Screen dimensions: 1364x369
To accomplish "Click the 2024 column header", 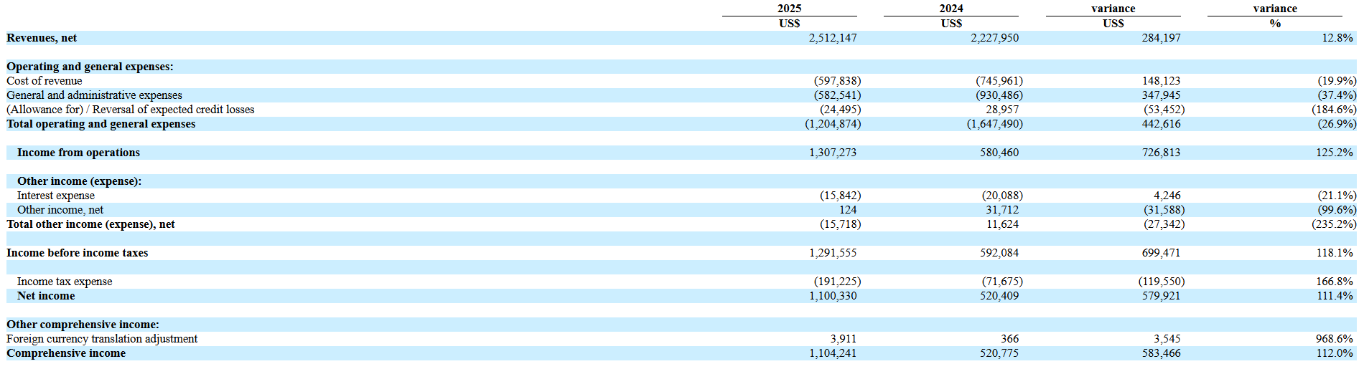I will coord(950,9).
